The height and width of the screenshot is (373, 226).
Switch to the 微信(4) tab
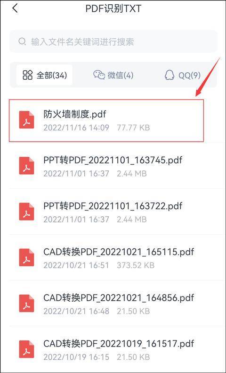(x=113, y=75)
